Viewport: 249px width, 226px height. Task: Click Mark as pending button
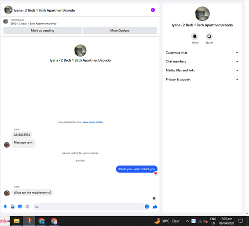[x=42, y=30]
